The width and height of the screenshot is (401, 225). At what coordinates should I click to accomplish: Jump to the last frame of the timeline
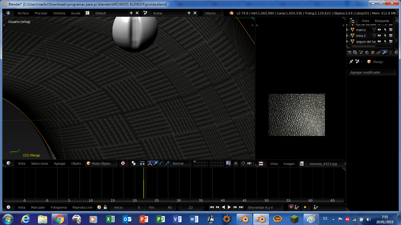241,207
